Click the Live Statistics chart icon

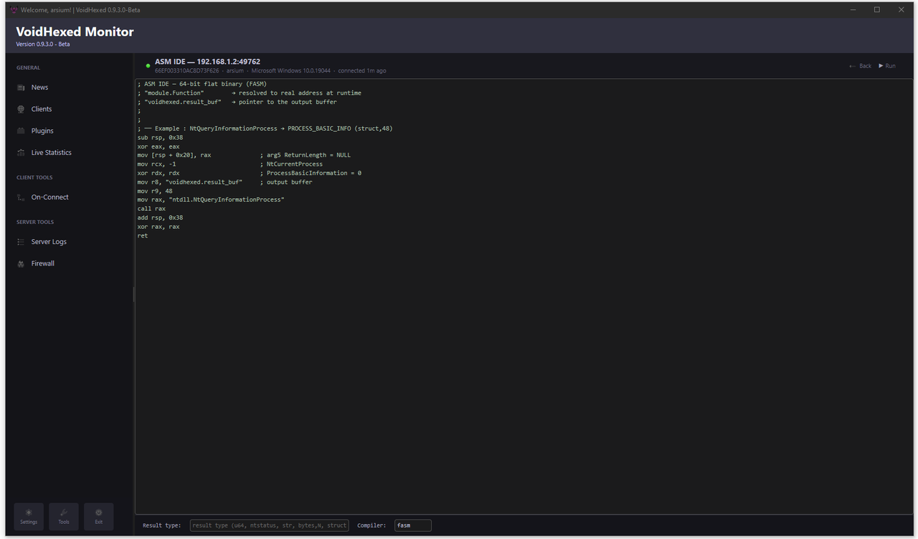click(21, 152)
